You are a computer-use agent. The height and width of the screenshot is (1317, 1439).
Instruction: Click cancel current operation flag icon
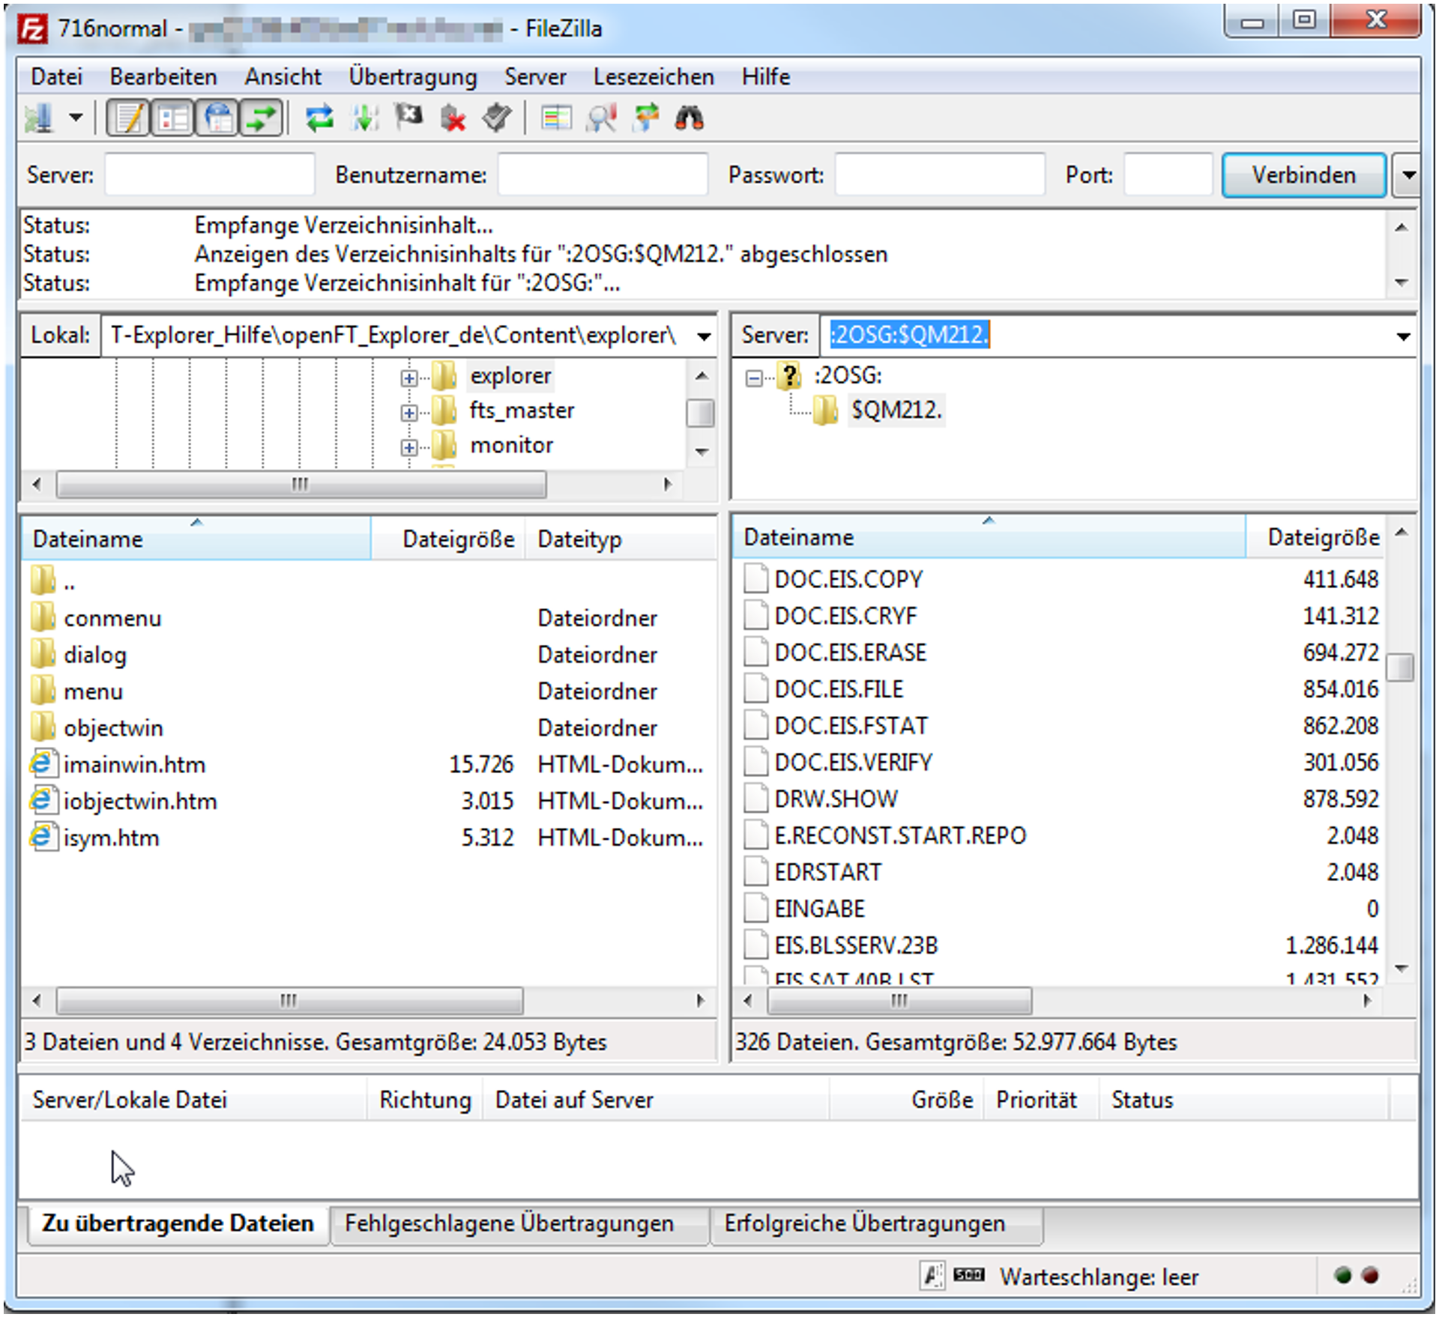[408, 117]
